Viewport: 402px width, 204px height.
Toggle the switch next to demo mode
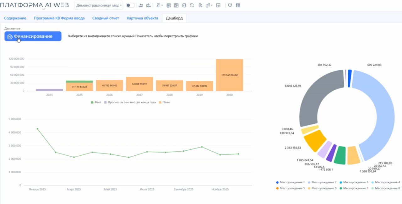pos(130,5)
